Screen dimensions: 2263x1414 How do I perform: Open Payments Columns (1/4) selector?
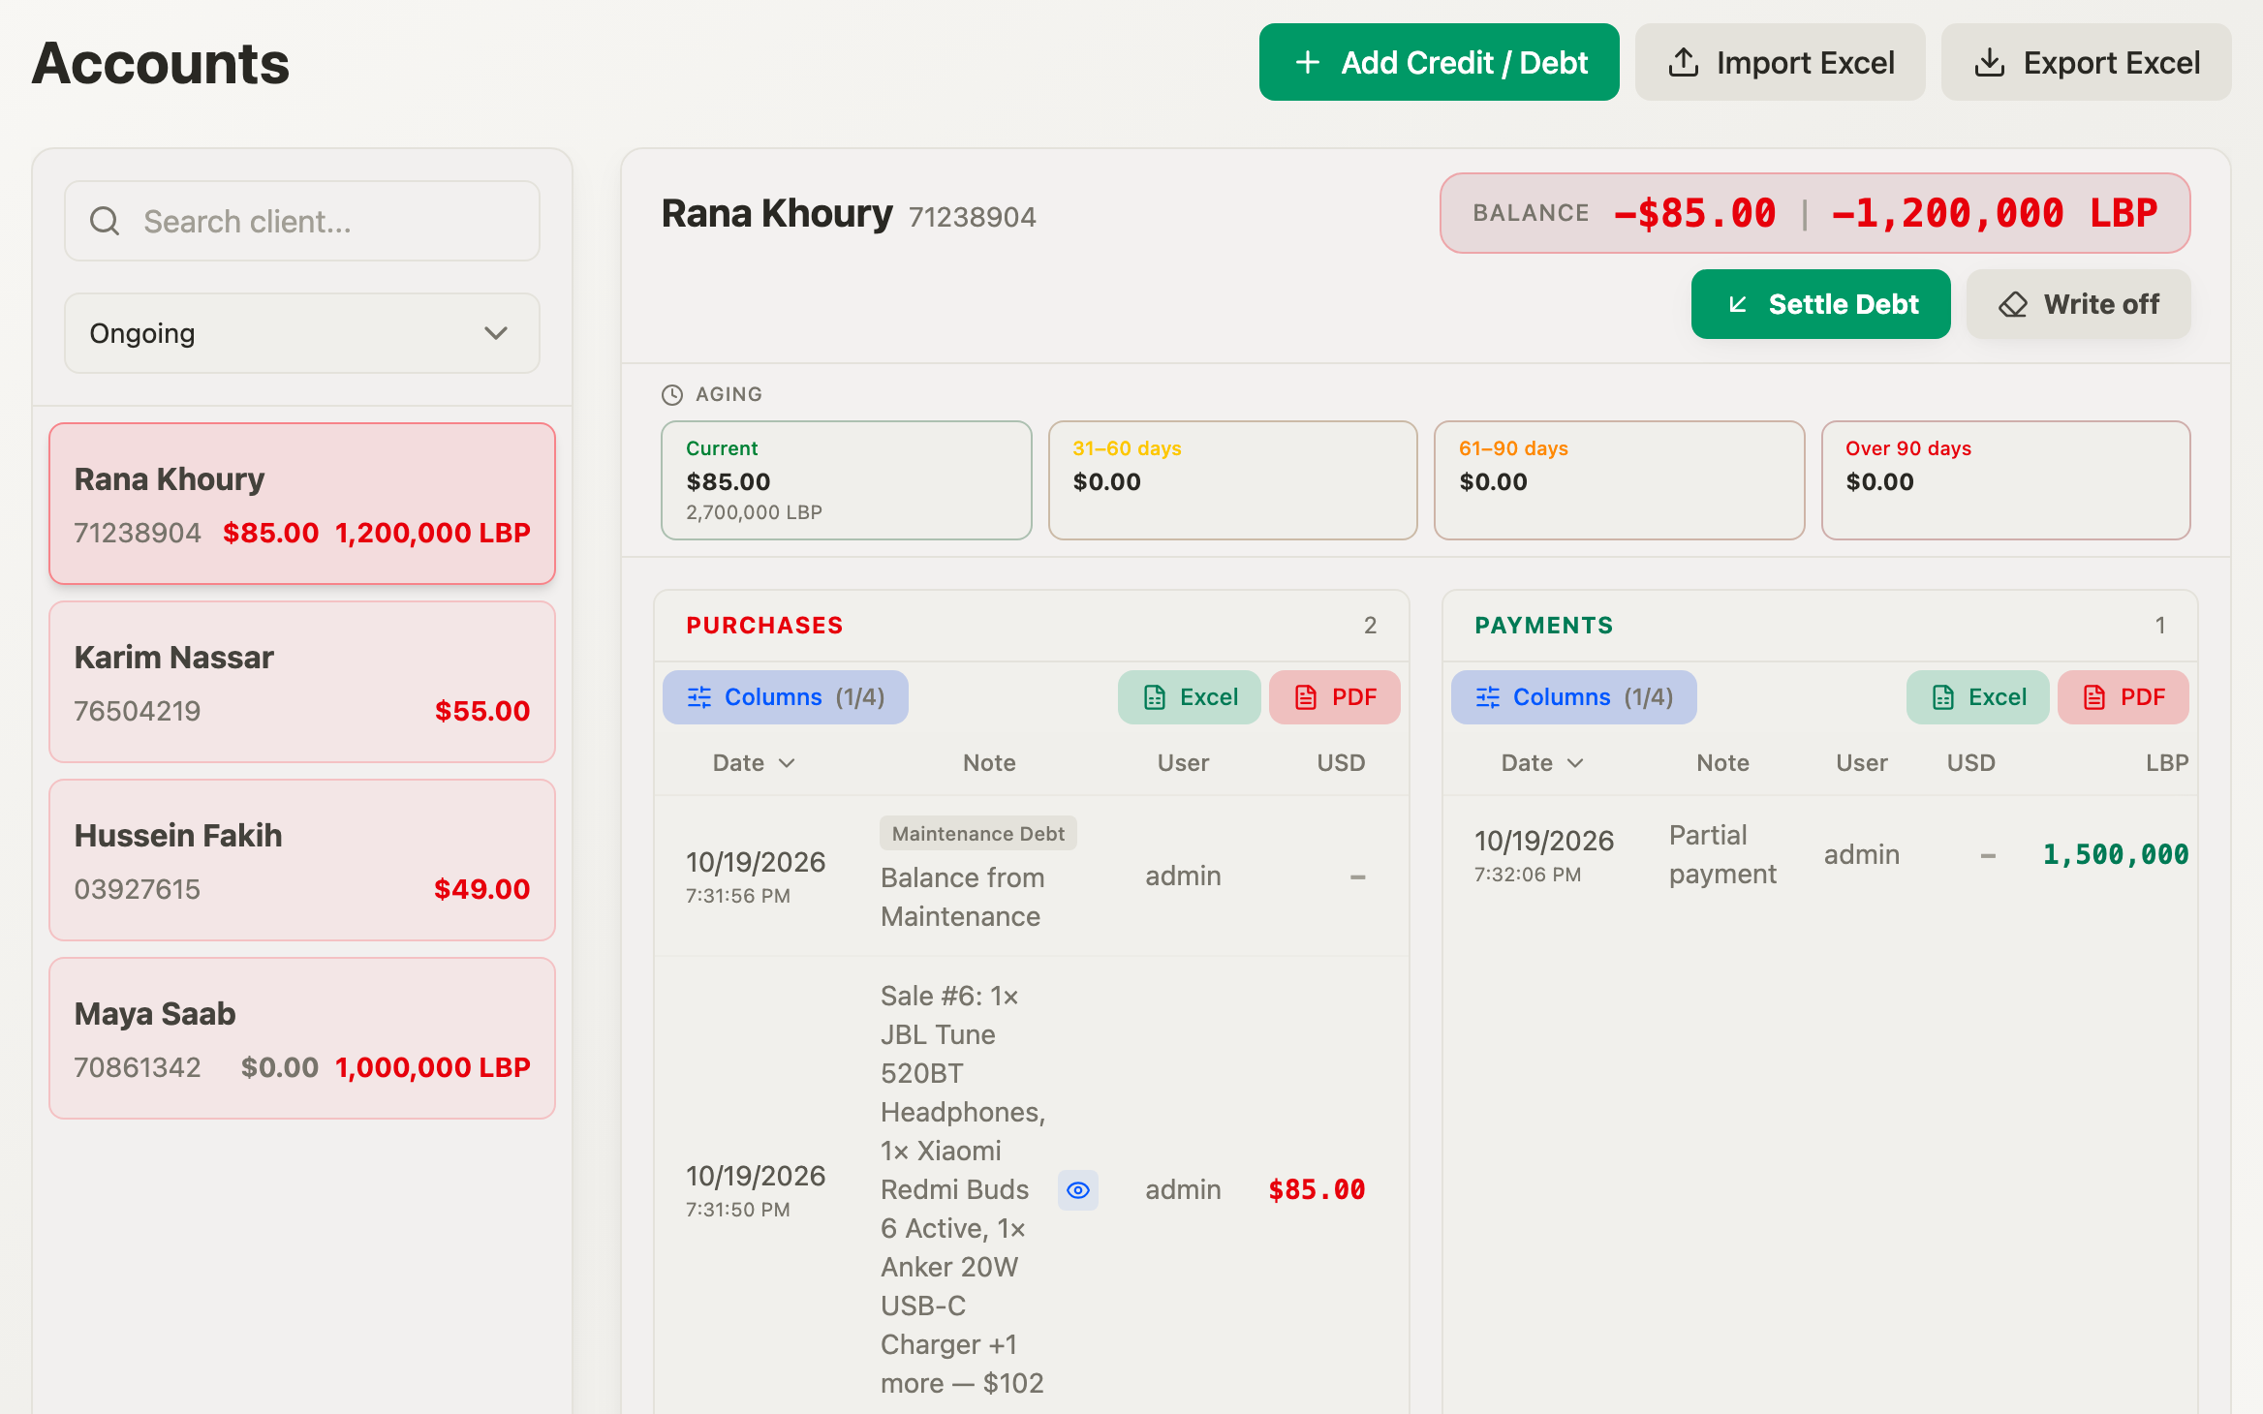pyautogui.click(x=1574, y=697)
